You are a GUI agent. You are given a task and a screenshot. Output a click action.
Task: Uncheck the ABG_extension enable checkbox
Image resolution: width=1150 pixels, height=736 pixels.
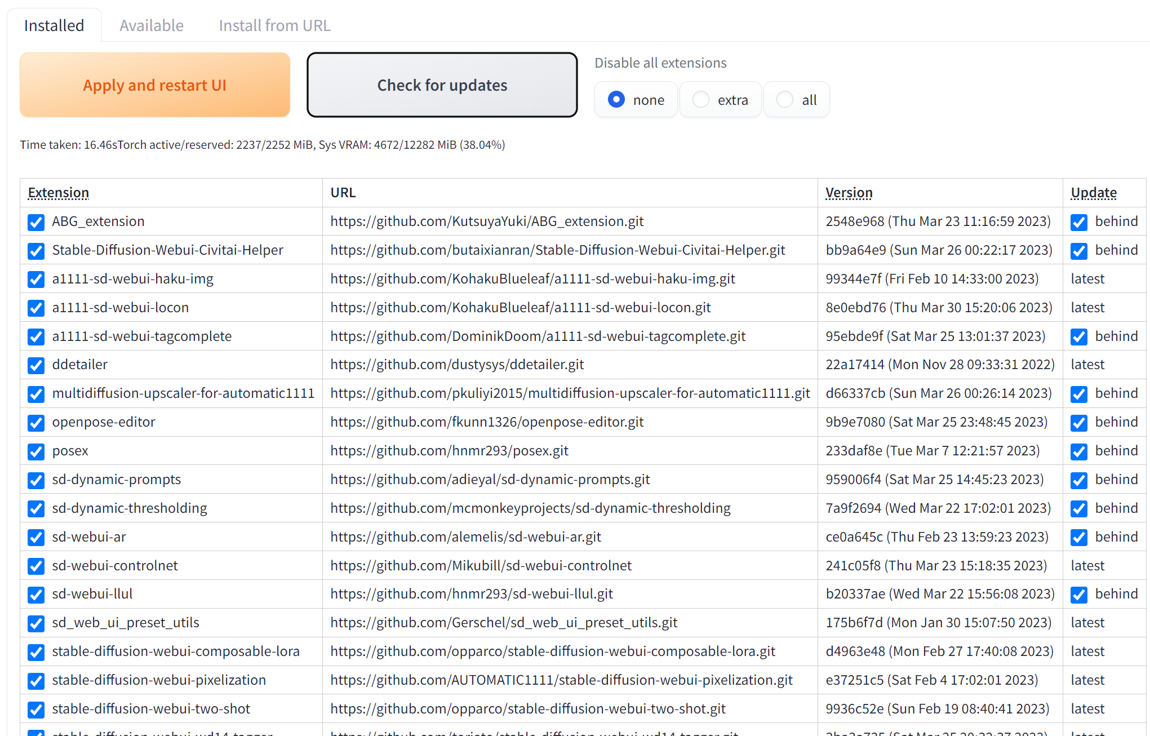(x=36, y=222)
